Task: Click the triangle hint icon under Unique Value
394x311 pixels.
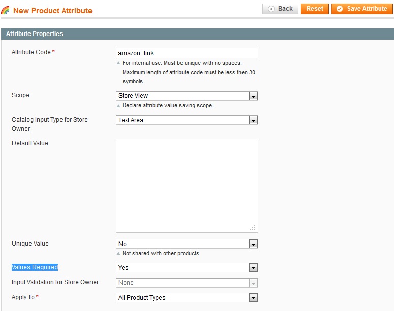Action: tap(118, 253)
